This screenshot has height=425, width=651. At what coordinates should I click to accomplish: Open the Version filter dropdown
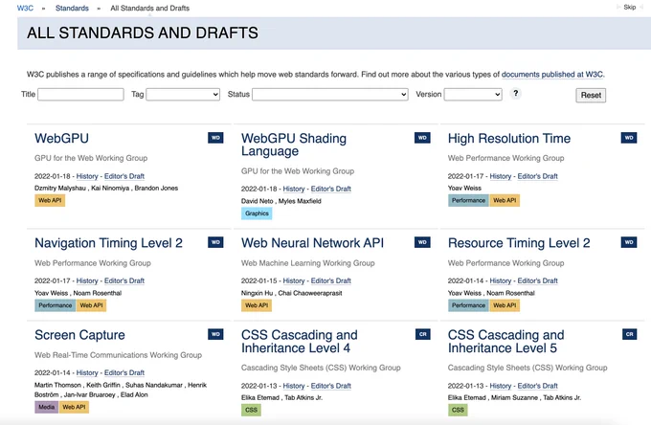473,94
